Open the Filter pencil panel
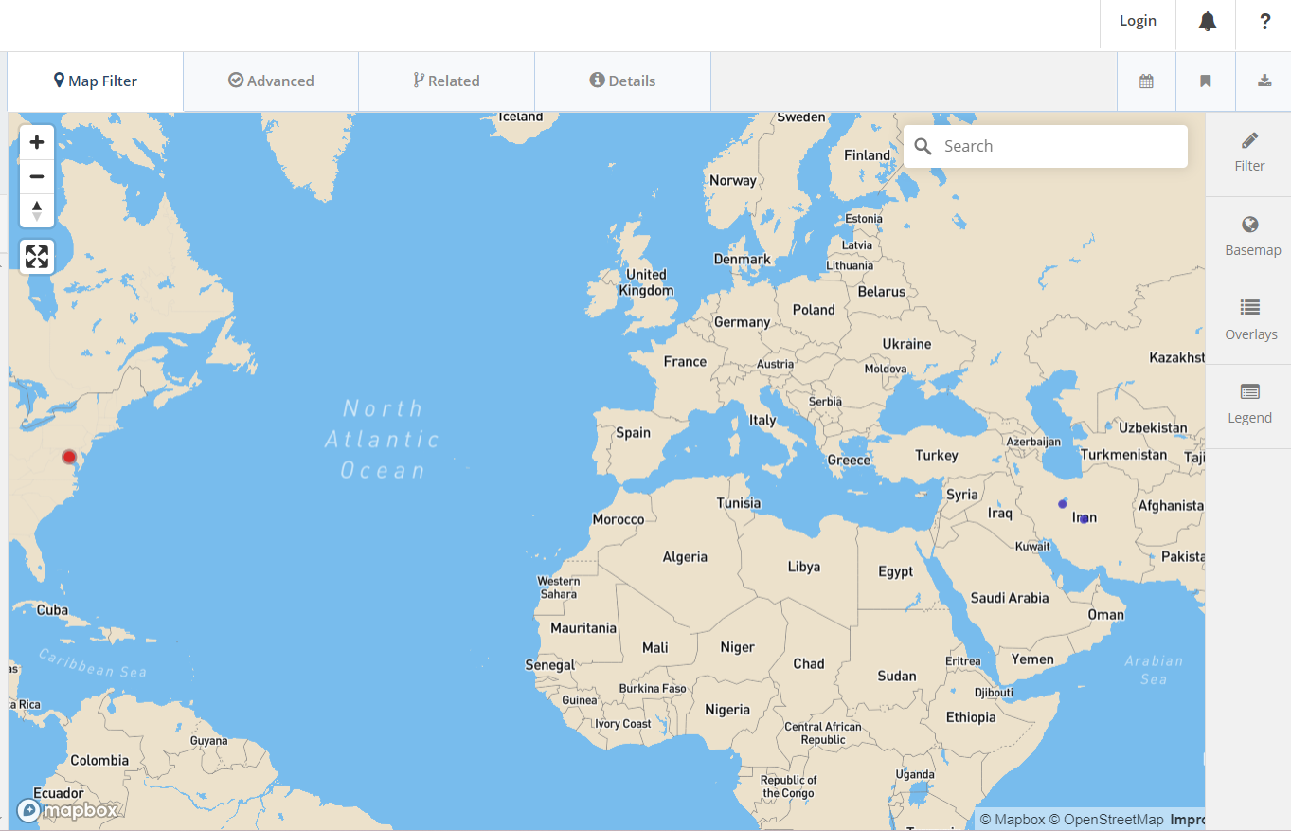The height and width of the screenshot is (831, 1291). [1249, 152]
